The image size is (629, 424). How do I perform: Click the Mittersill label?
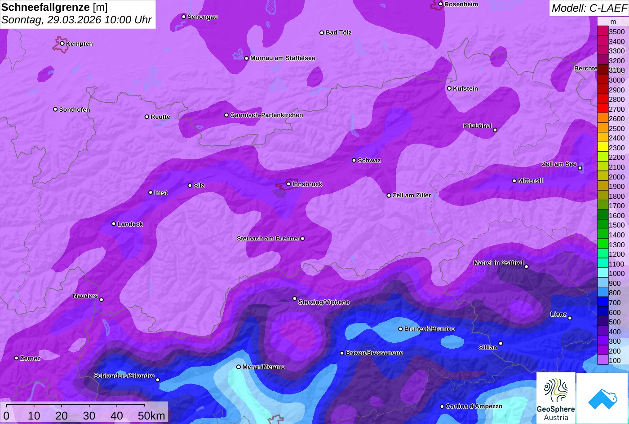click(x=531, y=181)
